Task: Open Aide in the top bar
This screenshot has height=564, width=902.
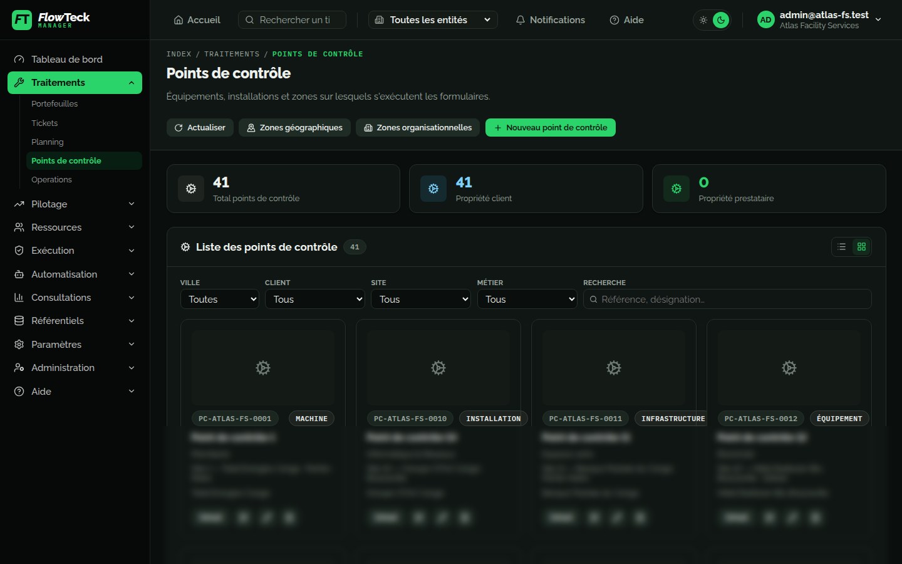Action: 626,20
